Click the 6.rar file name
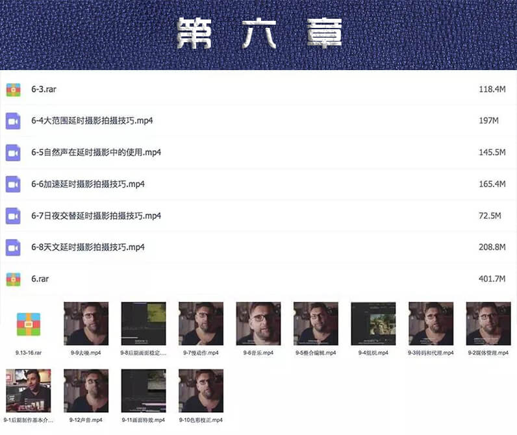Viewport: 517px width, 435px height. pos(40,279)
